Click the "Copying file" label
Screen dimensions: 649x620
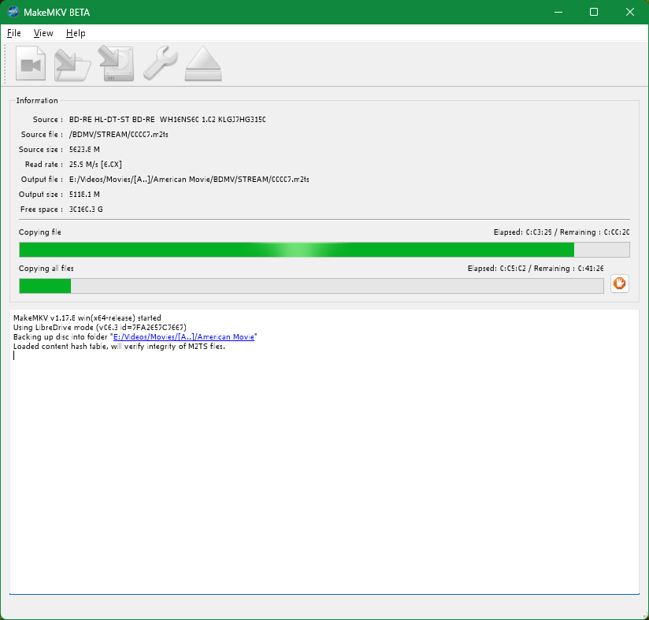tap(39, 232)
